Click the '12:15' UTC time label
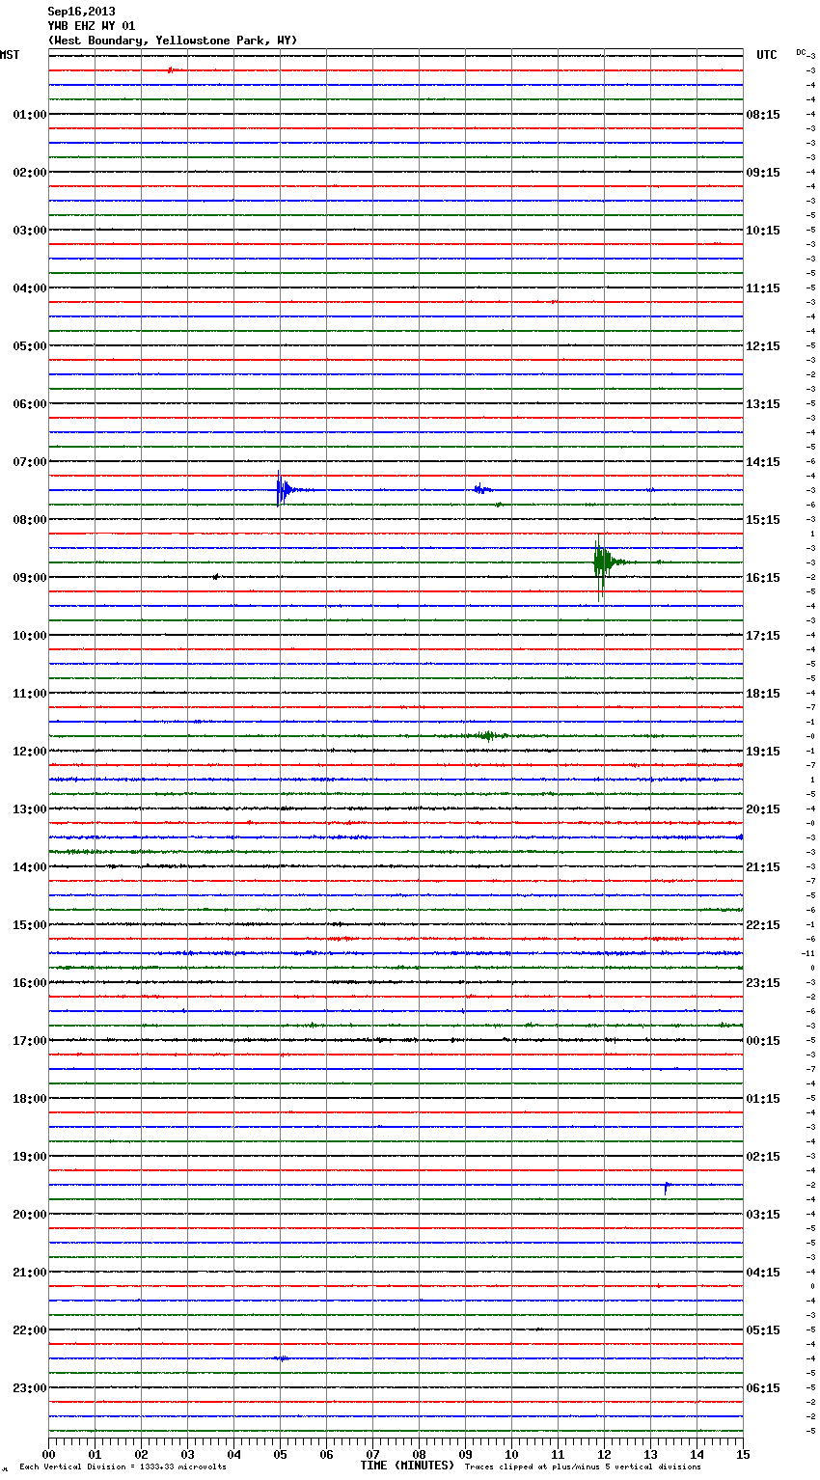Viewport: 820px width, 1480px height. [x=763, y=346]
